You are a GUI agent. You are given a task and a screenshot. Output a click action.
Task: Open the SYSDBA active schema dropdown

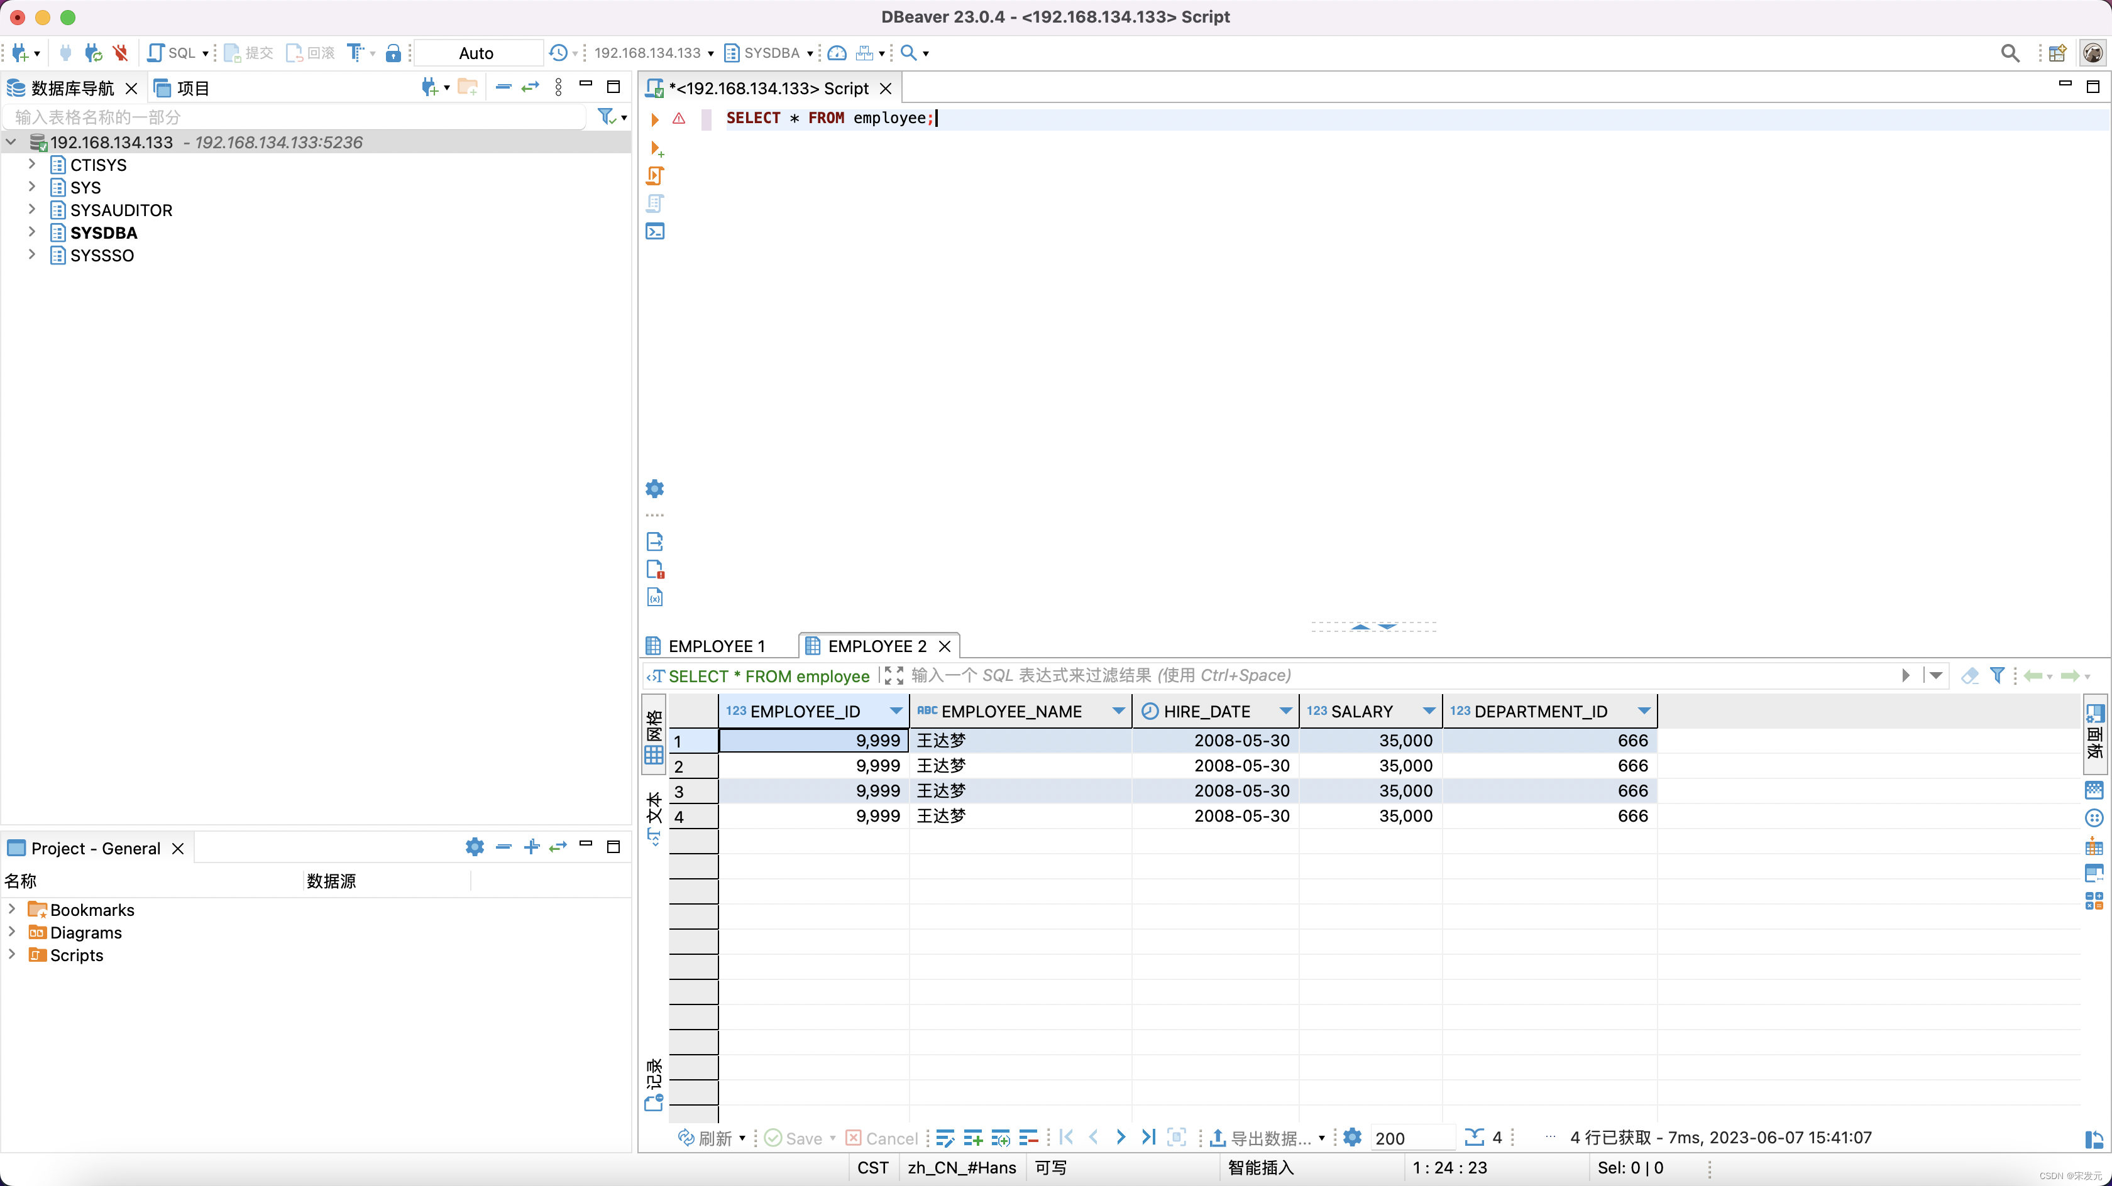770,53
